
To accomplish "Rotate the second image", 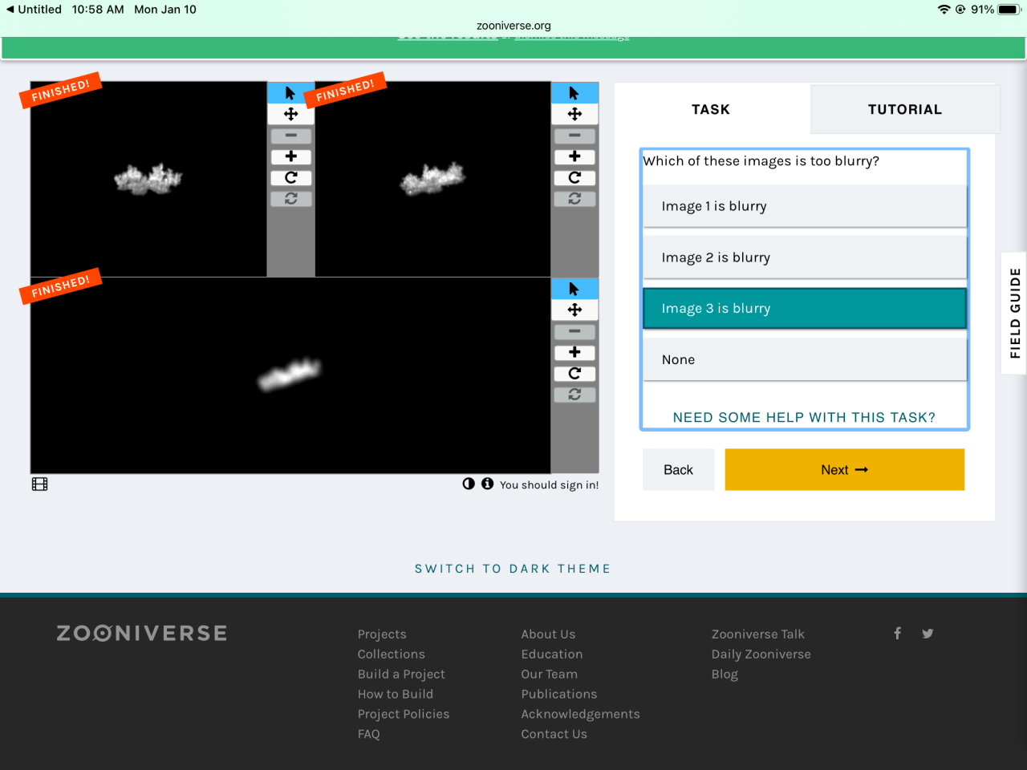I will (x=574, y=177).
